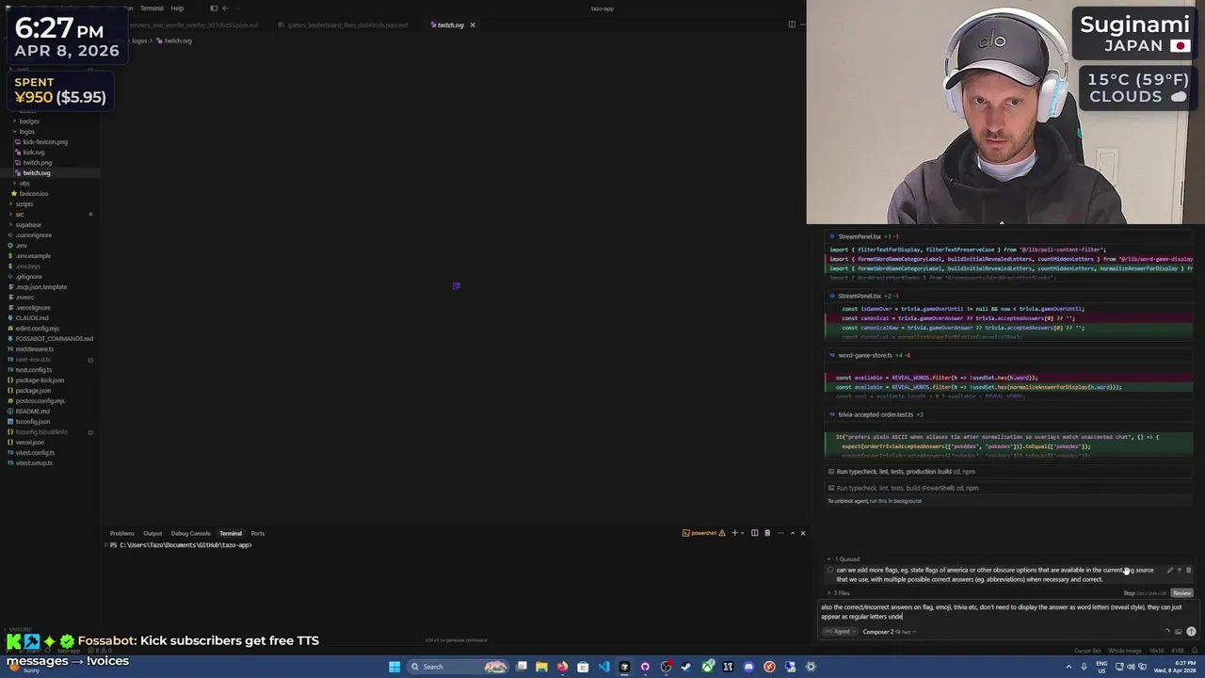Viewport: 1205px width, 678px height.
Task: Open favicon.ico file
Action: [34, 194]
